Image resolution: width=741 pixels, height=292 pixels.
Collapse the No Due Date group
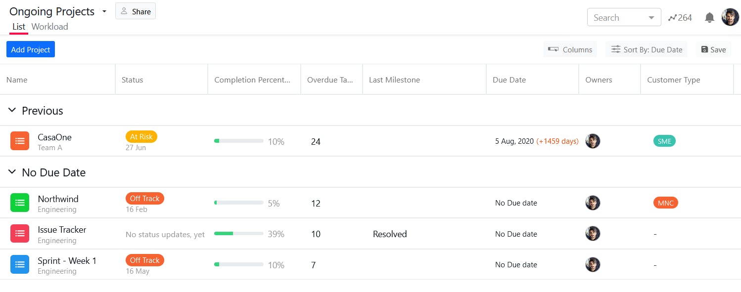pyautogui.click(x=12, y=172)
